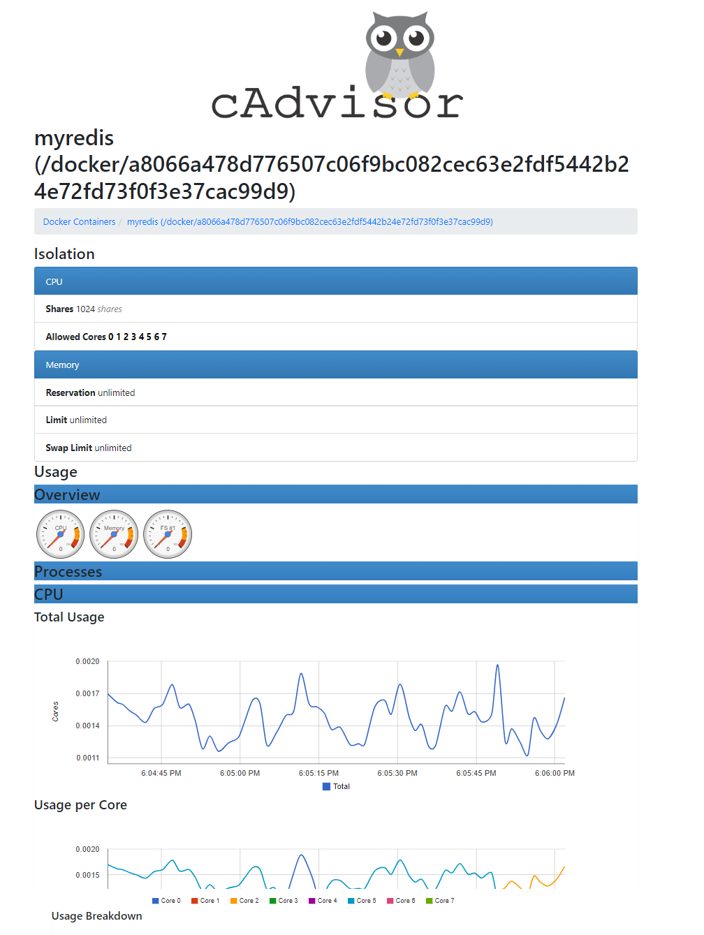Click the Usage heading

[x=56, y=472]
